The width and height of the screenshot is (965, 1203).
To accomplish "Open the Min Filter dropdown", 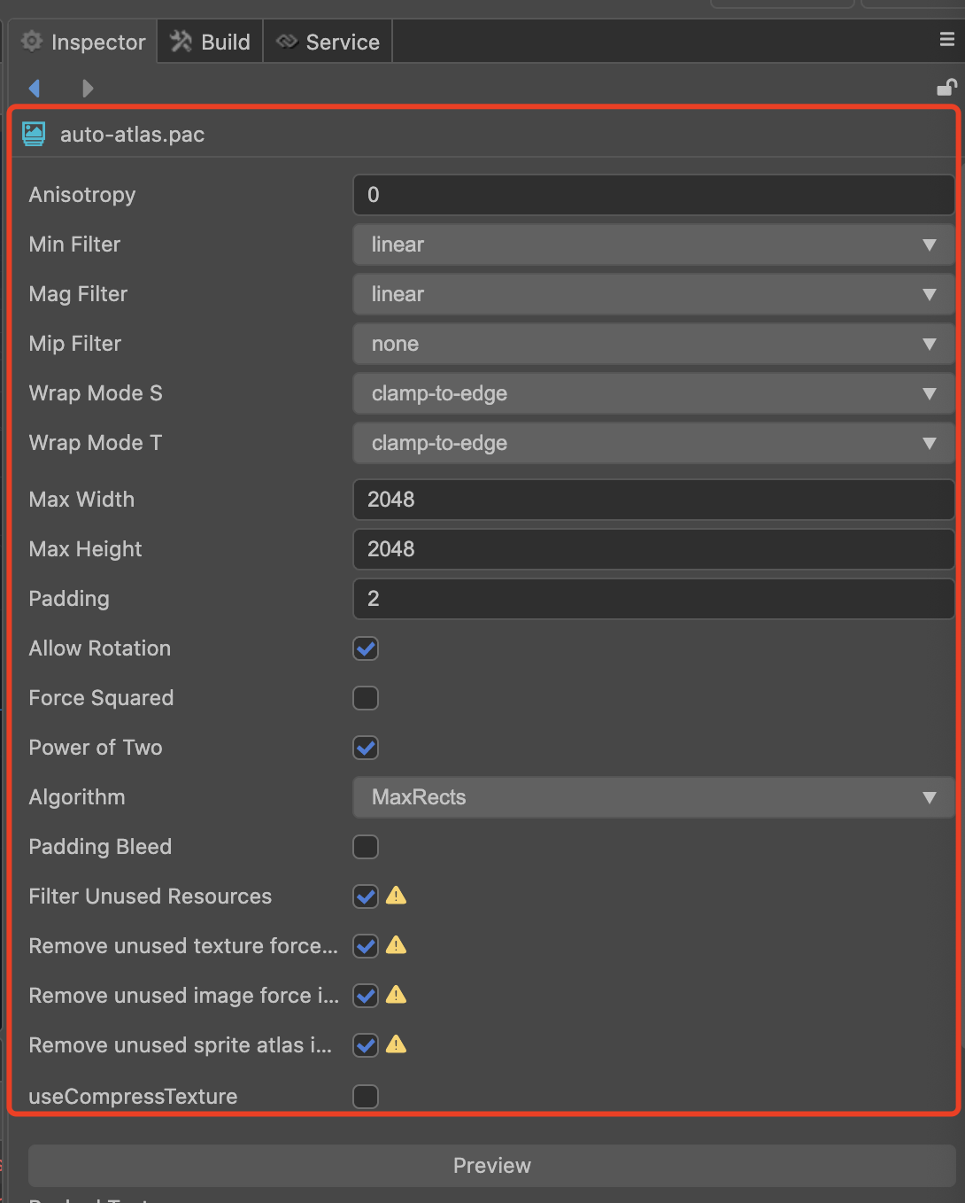I will 653,244.
